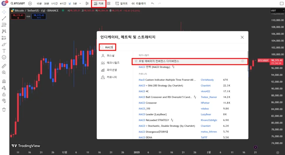285x155 pixels.
Task: Open author vkno422 profile link
Action: 205,91
